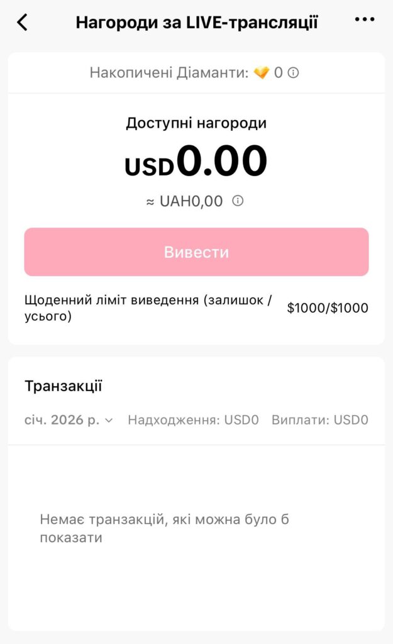Image resolution: width=393 pixels, height=644 pixels.
Task: Click the Виплати: USD0 summary label
Action: click(319, 419)
